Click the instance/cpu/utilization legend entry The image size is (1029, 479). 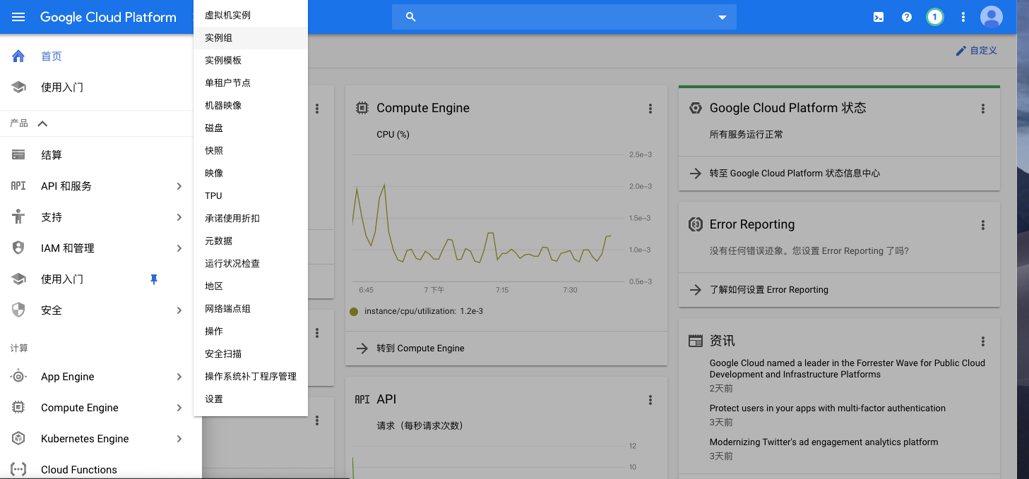tap(416, 311)
